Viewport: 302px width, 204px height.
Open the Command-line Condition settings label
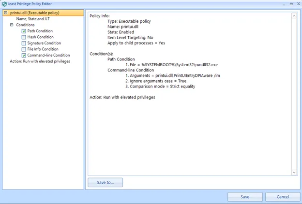coord(49,55)
